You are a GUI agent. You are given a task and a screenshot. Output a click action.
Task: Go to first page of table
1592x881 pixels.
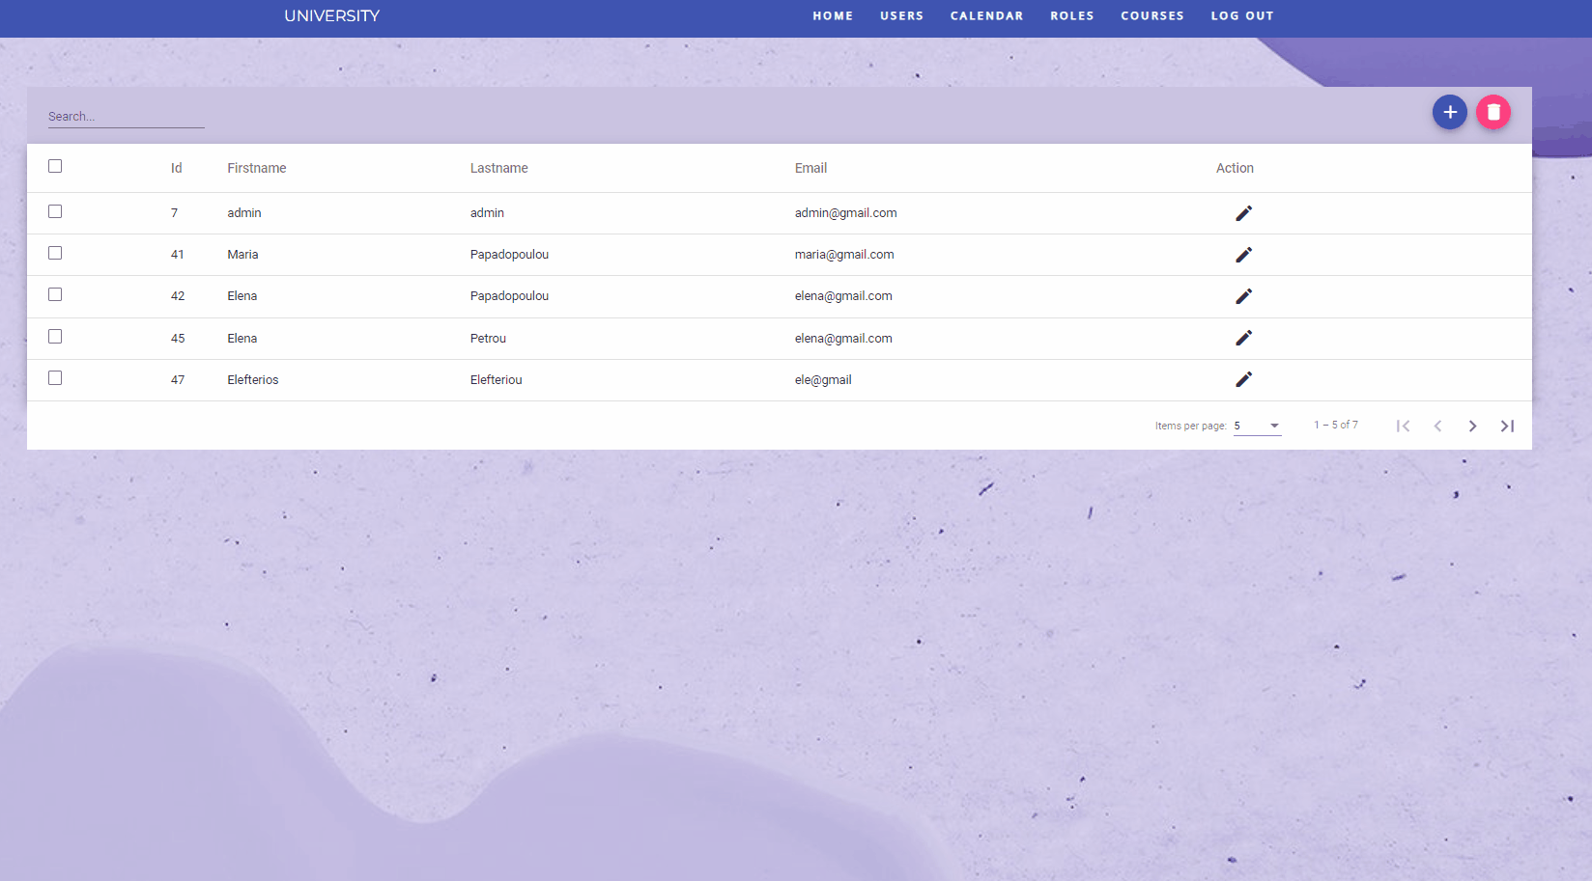[1403, 426]
